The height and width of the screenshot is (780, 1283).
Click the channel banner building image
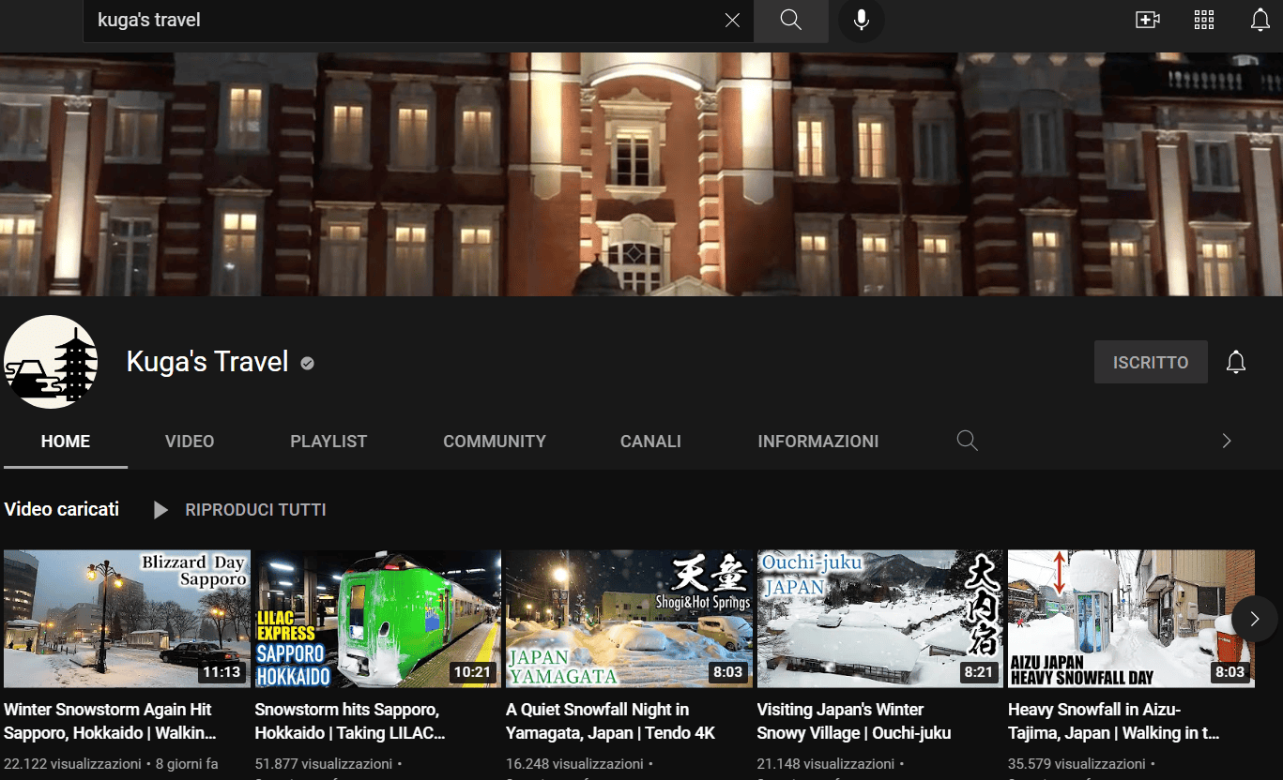(x=641, y=174)
